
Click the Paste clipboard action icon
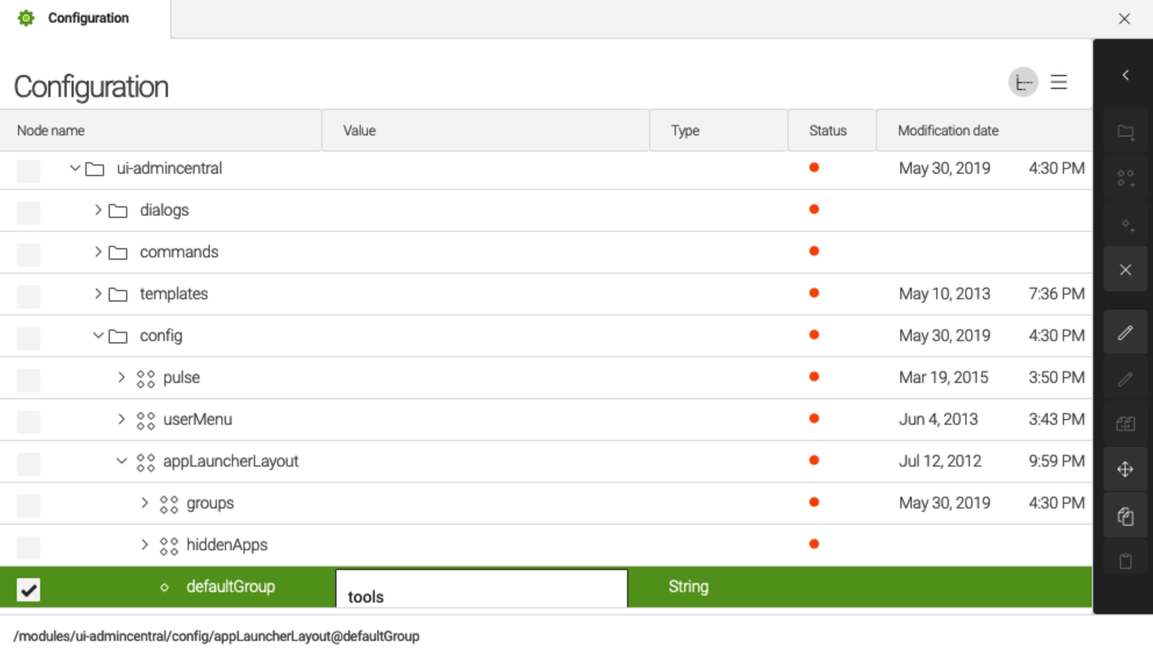[1126, 561]
